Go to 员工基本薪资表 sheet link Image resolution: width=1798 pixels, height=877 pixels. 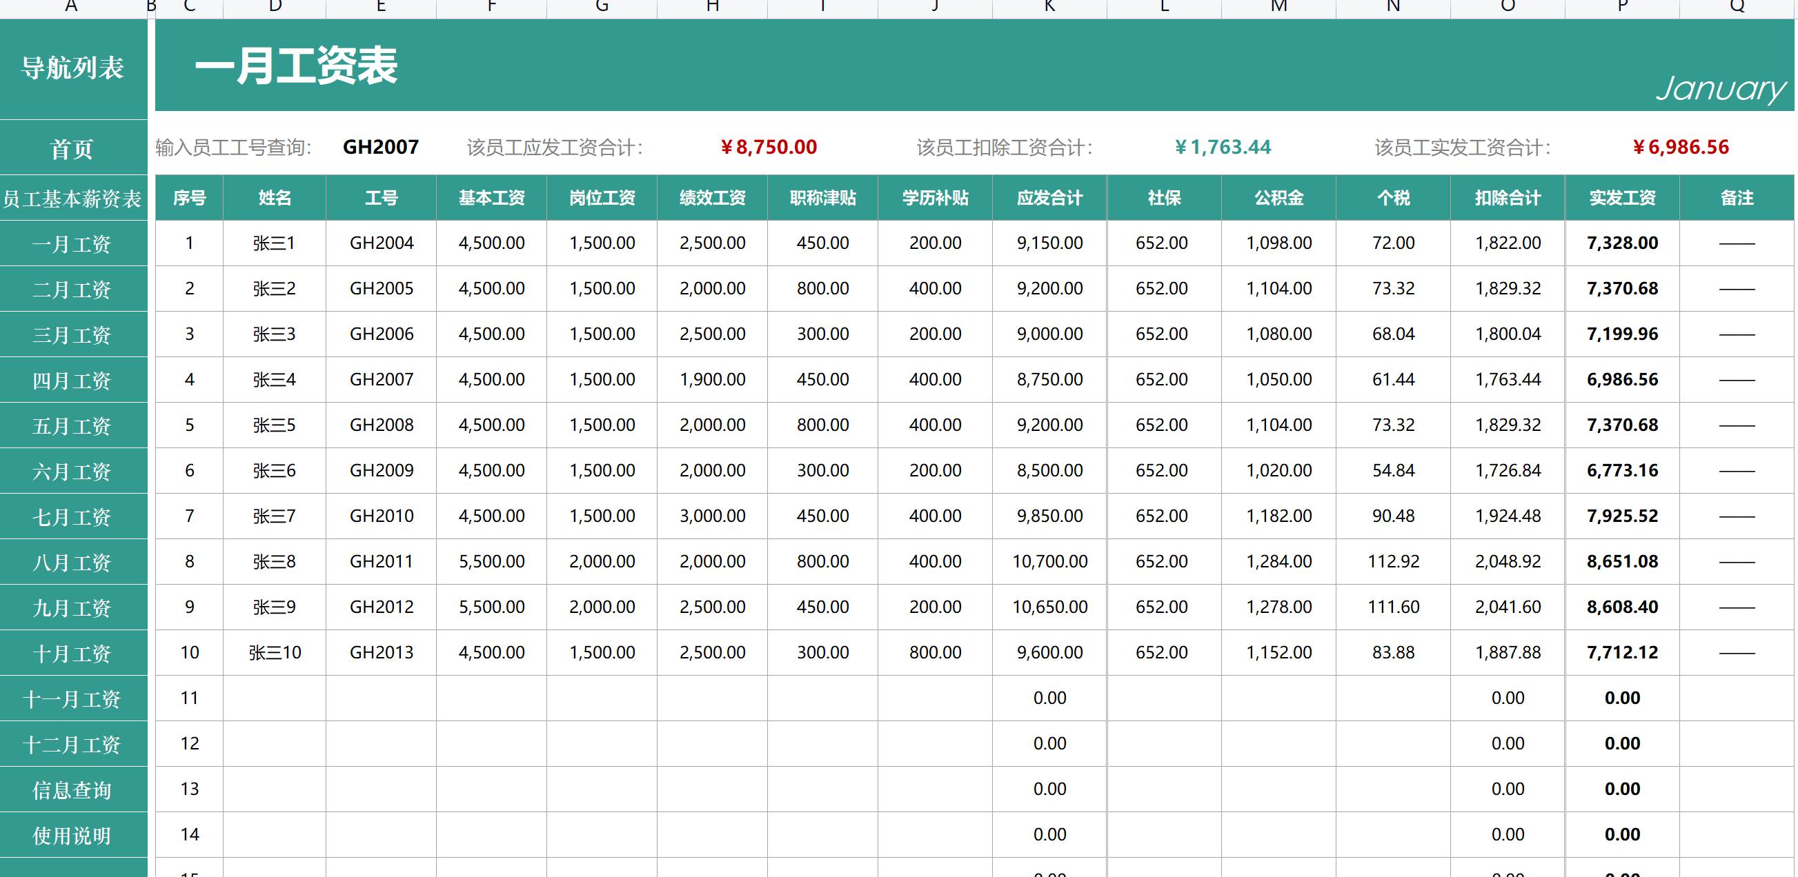pos(72,199)
